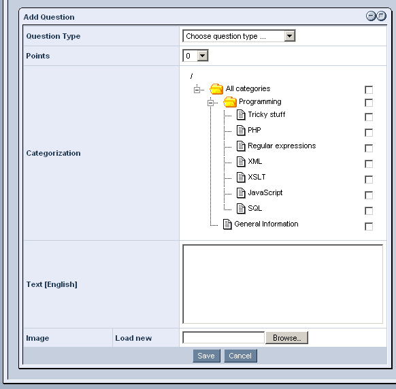
Task: Collapse the Programming tree node
Action: click(x=210, y=103)
